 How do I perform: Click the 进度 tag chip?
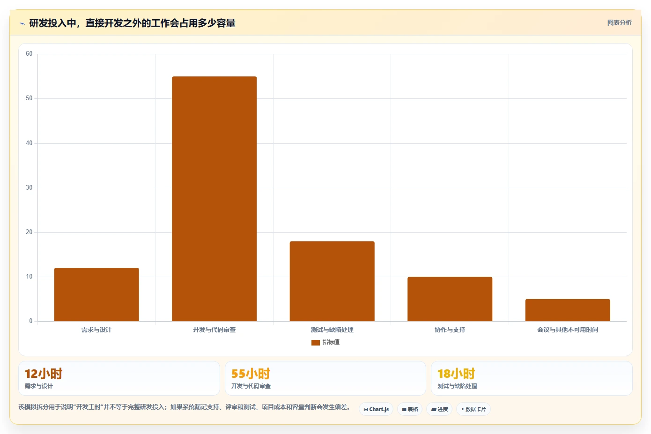point(439,409)
